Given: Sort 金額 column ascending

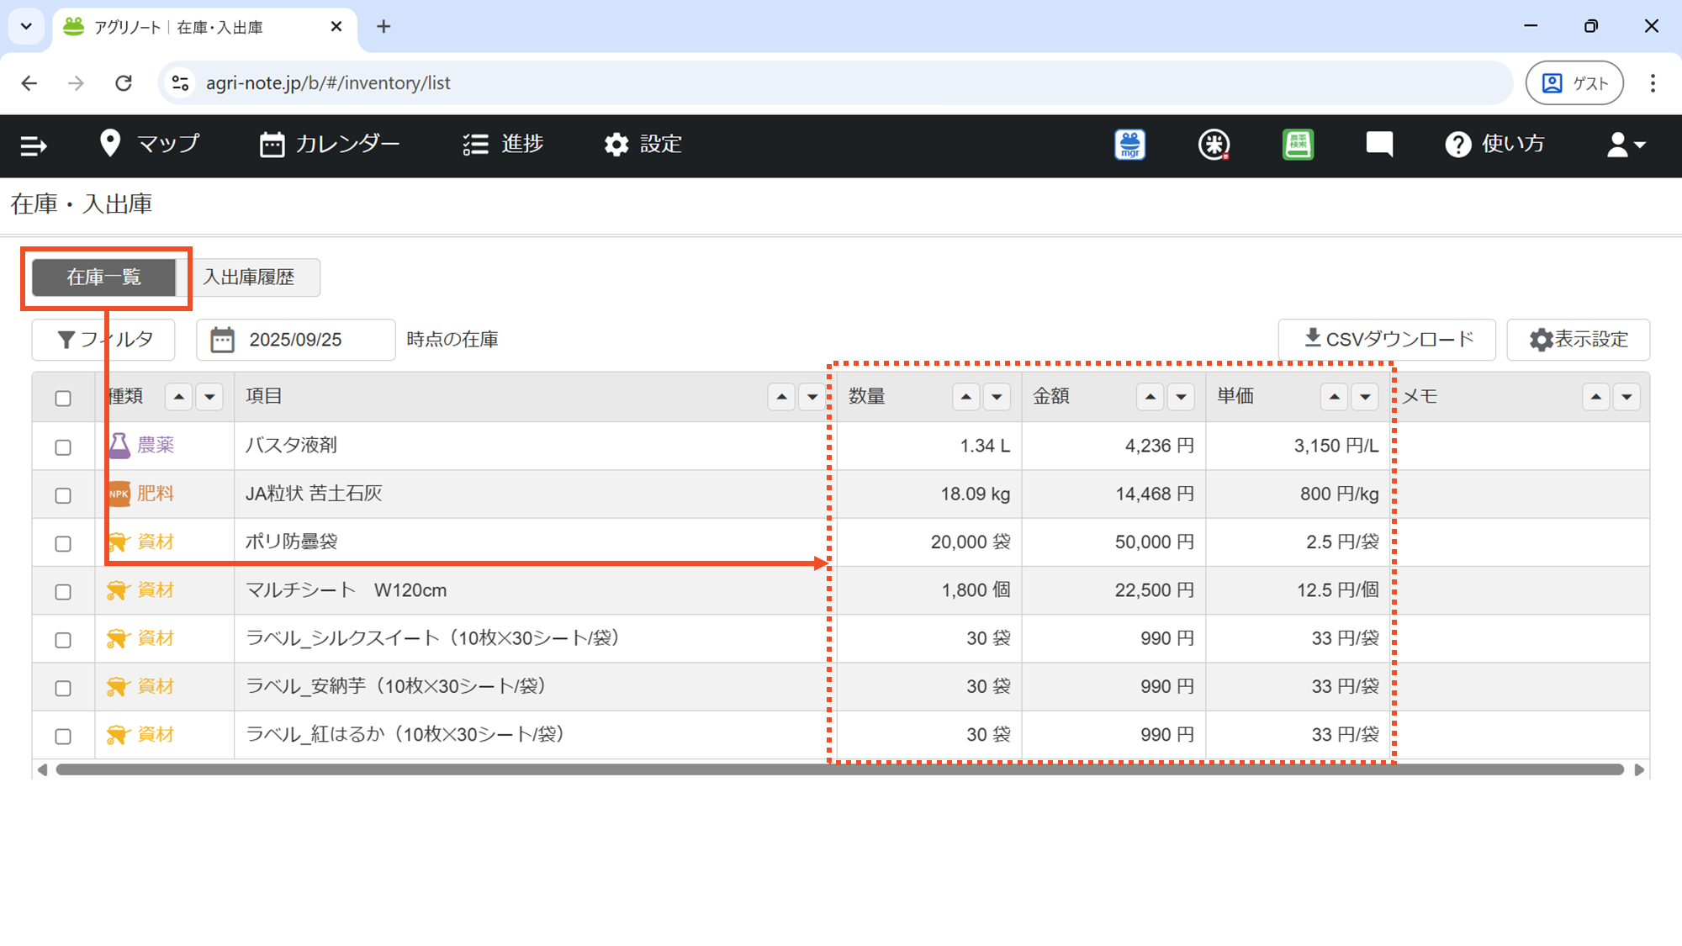Looking at the screenshot, I should [x=1150, y=397].
